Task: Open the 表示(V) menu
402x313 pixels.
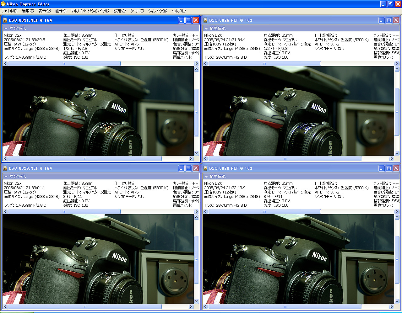Action: tap(45, 11)
